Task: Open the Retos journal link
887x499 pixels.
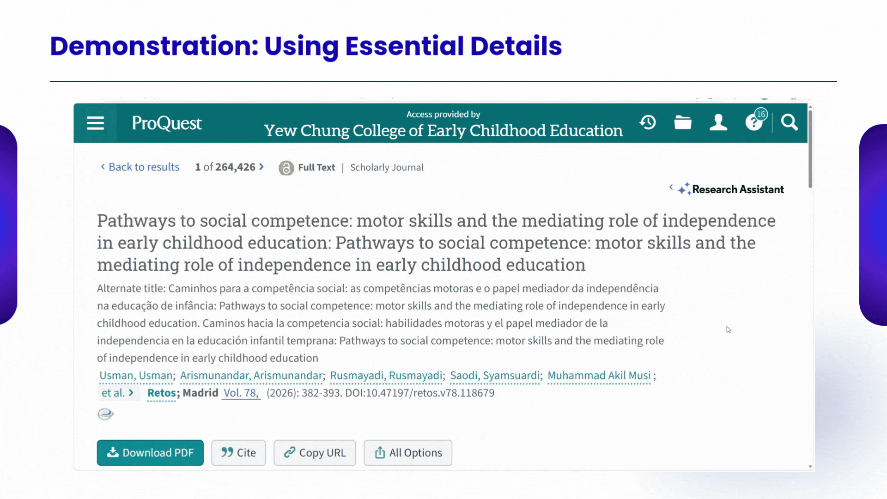Action: pyautogui.click(x=162, y=393)
